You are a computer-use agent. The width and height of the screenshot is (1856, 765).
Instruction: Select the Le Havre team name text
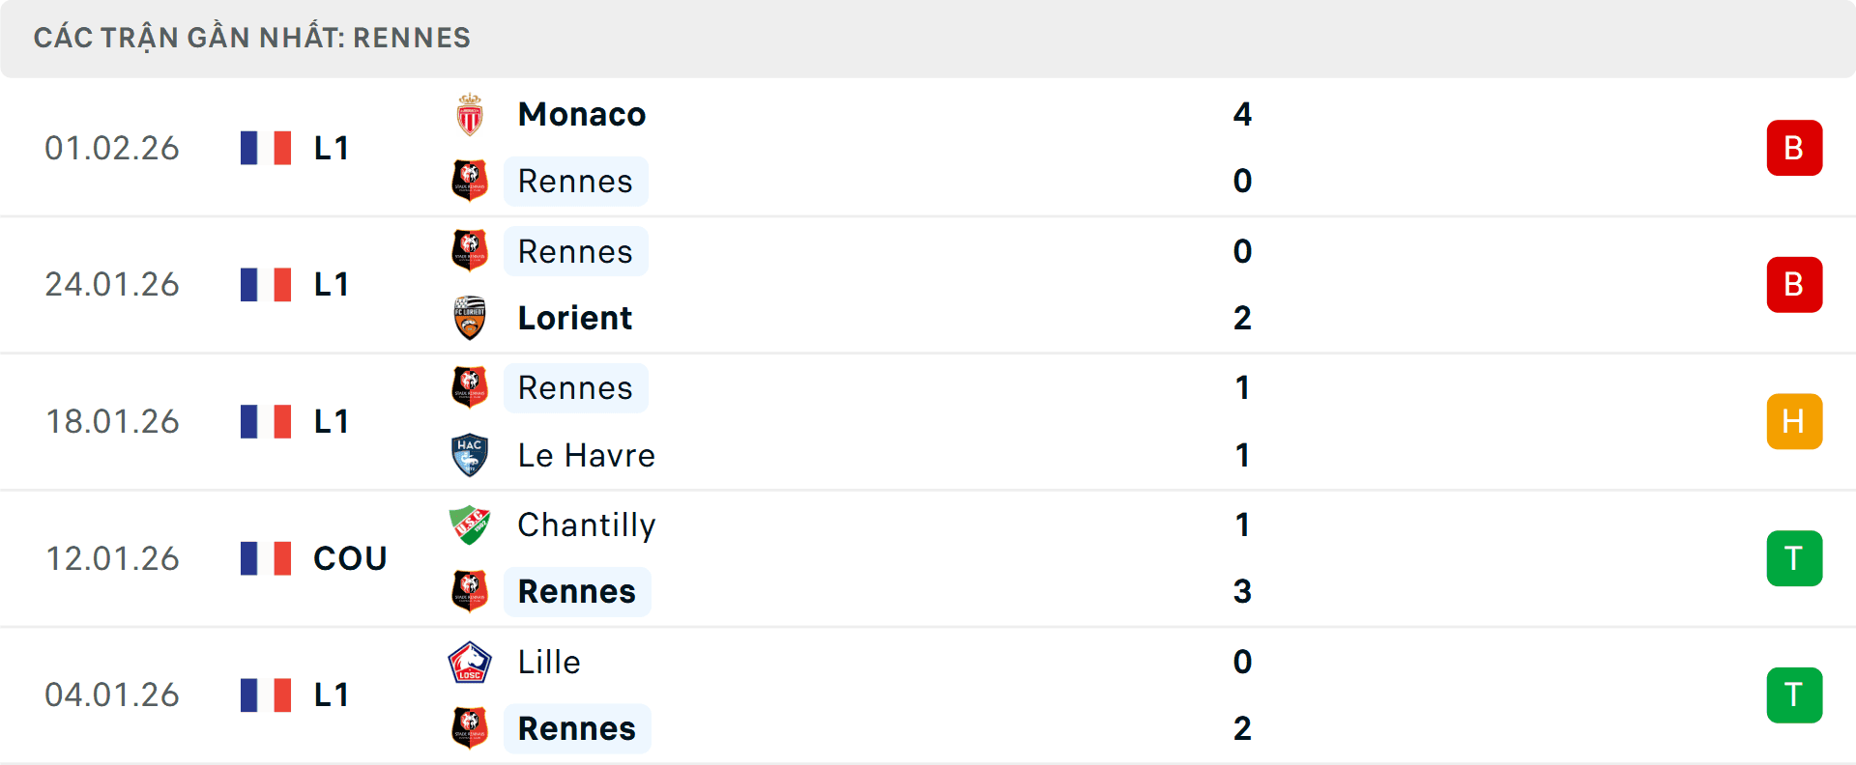click(x=586, y=455)
